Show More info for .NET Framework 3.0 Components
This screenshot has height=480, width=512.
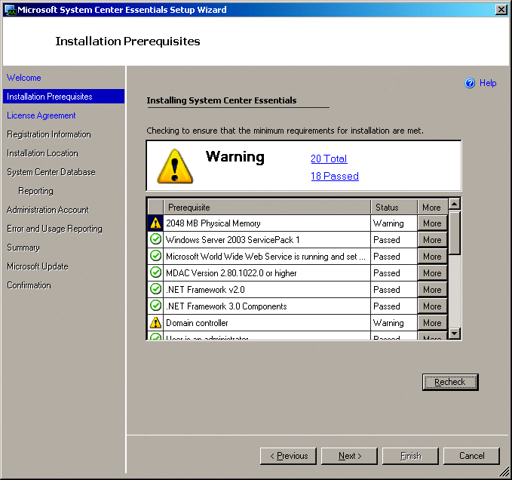click(x=432, y=306)
